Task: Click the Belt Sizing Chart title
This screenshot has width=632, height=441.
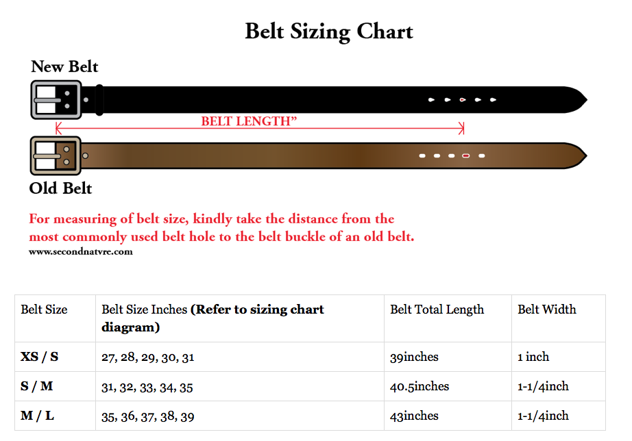Action: (x=329, y=32)
